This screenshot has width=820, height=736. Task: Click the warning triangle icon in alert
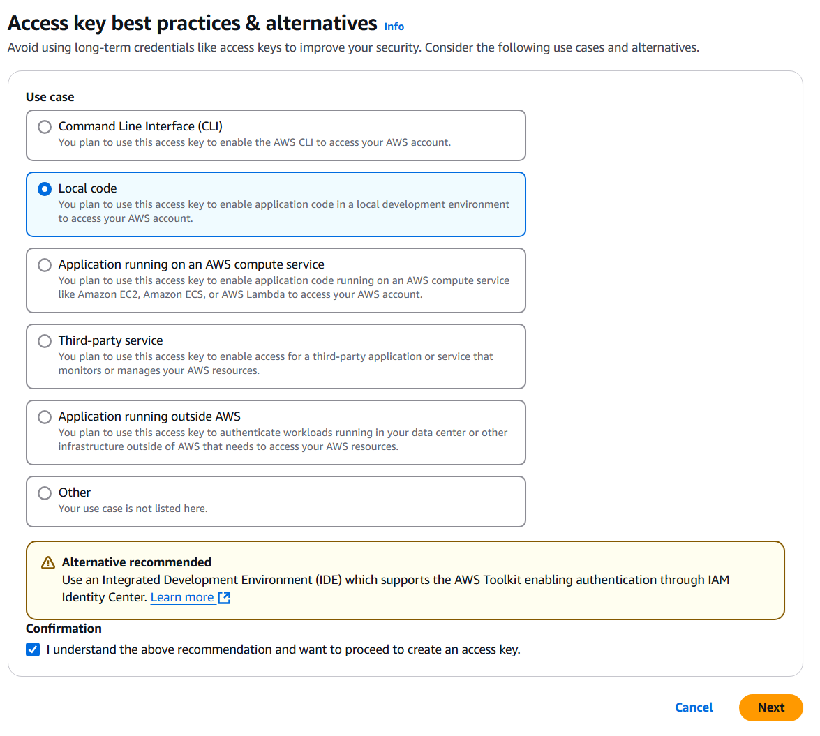[x=47, y=562]
